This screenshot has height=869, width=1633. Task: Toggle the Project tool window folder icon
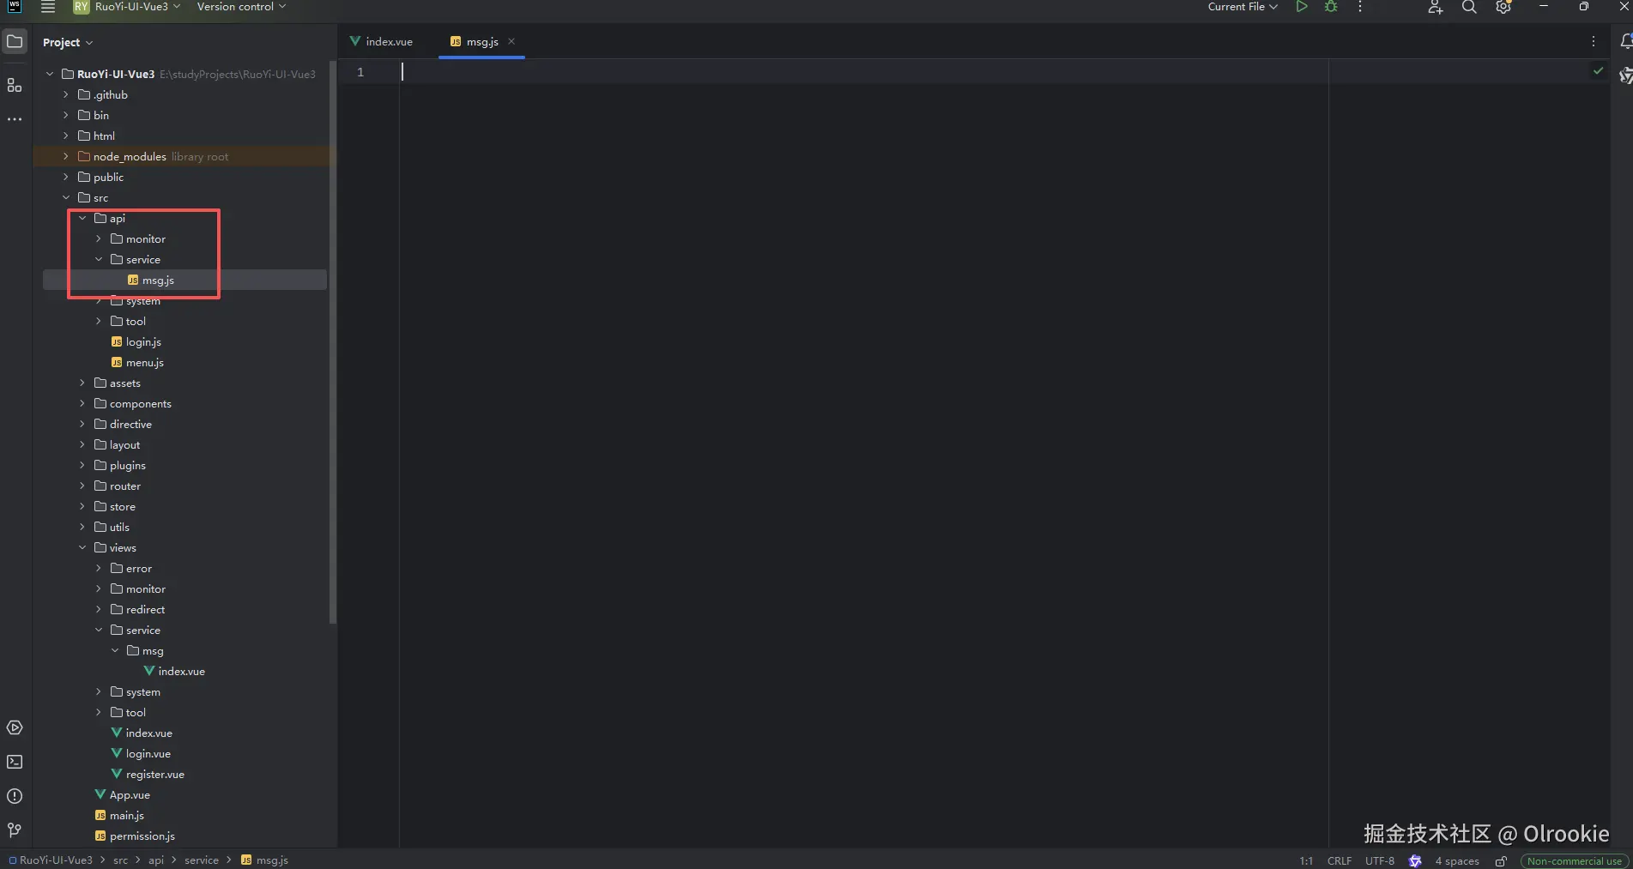coord(15,41)
